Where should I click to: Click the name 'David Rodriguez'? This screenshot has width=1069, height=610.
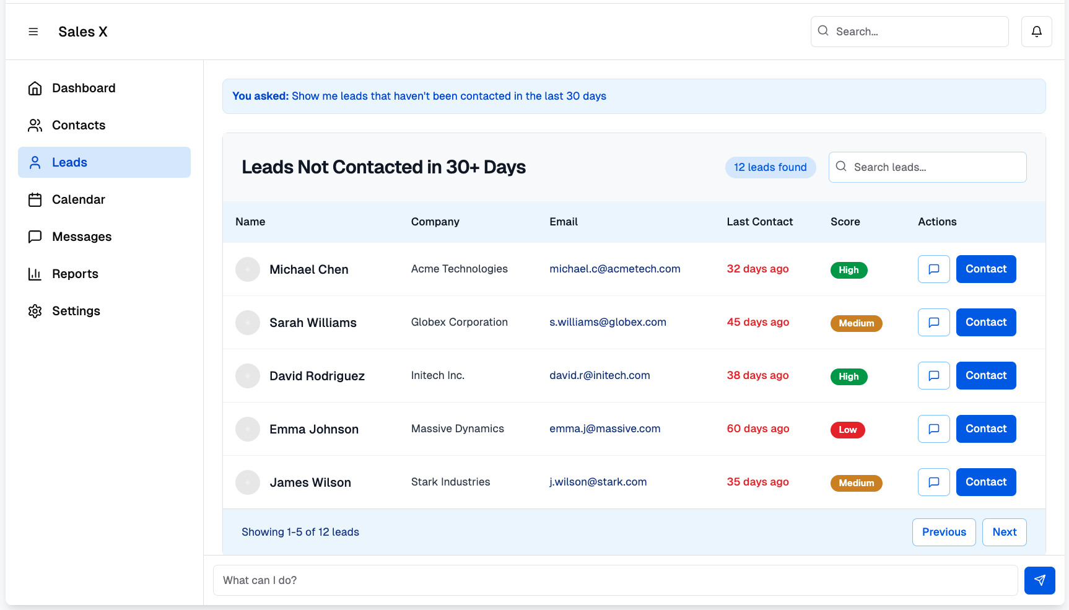pyautogui.click(x=316, y=376)
